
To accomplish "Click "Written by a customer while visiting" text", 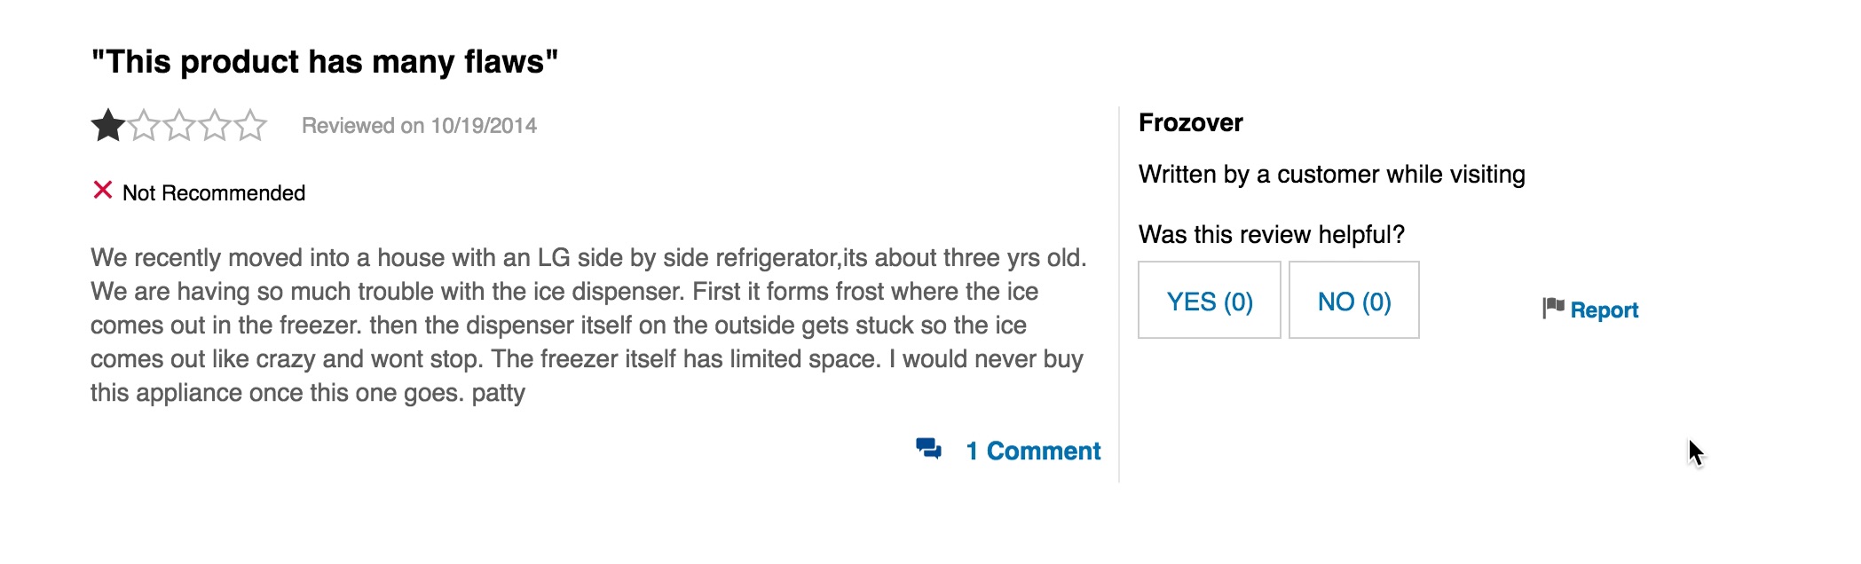I will pyautogui.click(x=1331, y=175).
